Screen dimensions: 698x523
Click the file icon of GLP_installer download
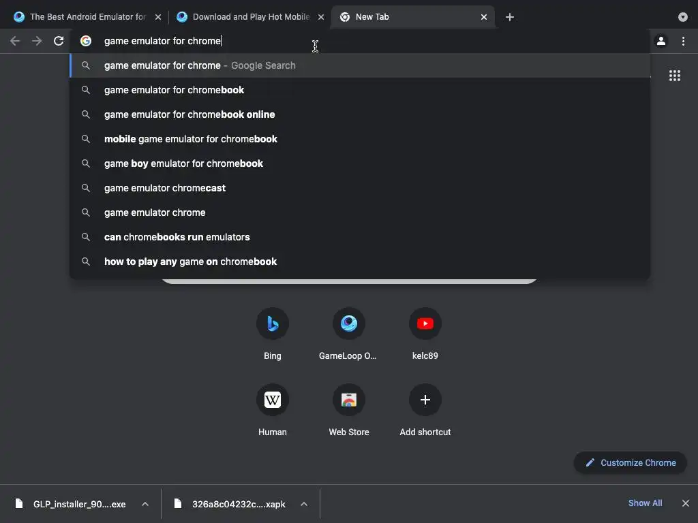(18, 503)
